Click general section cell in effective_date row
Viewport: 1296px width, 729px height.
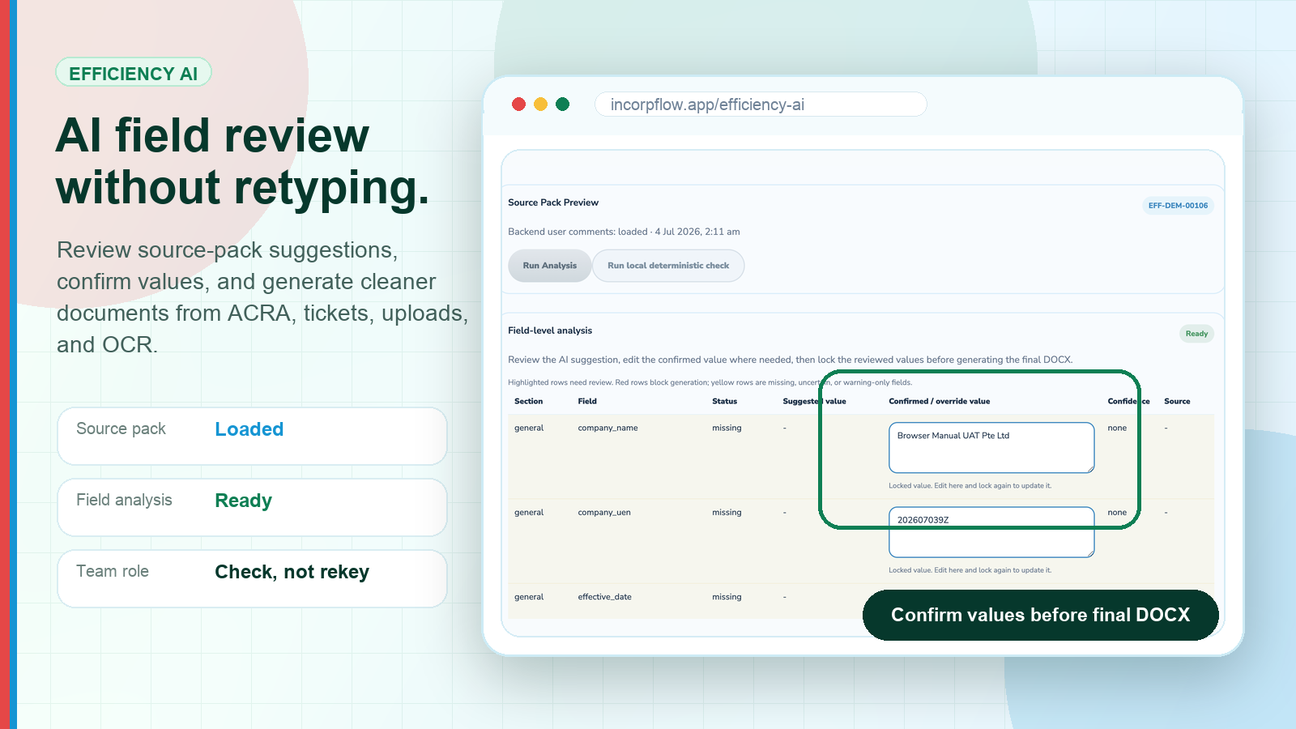529,597
